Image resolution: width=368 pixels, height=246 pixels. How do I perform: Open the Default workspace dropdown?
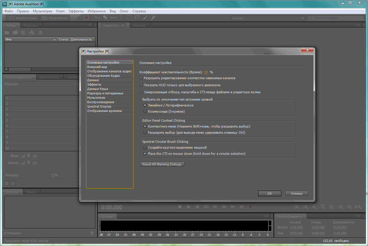coord(303,18)
